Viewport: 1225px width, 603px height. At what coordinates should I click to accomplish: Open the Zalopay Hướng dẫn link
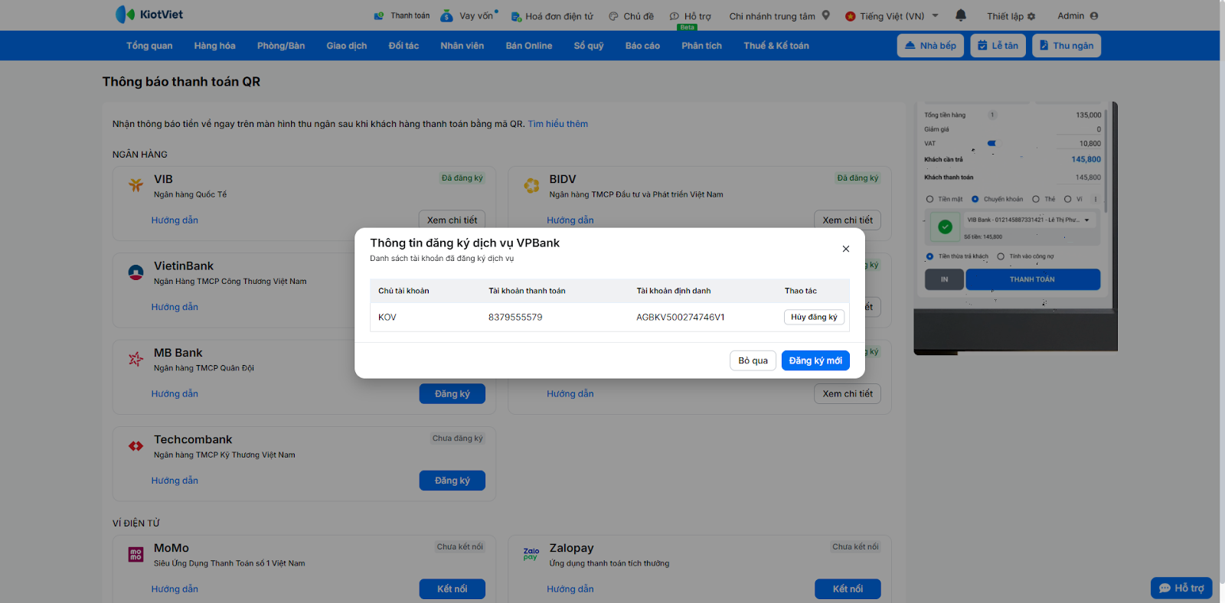click(570, 589)
